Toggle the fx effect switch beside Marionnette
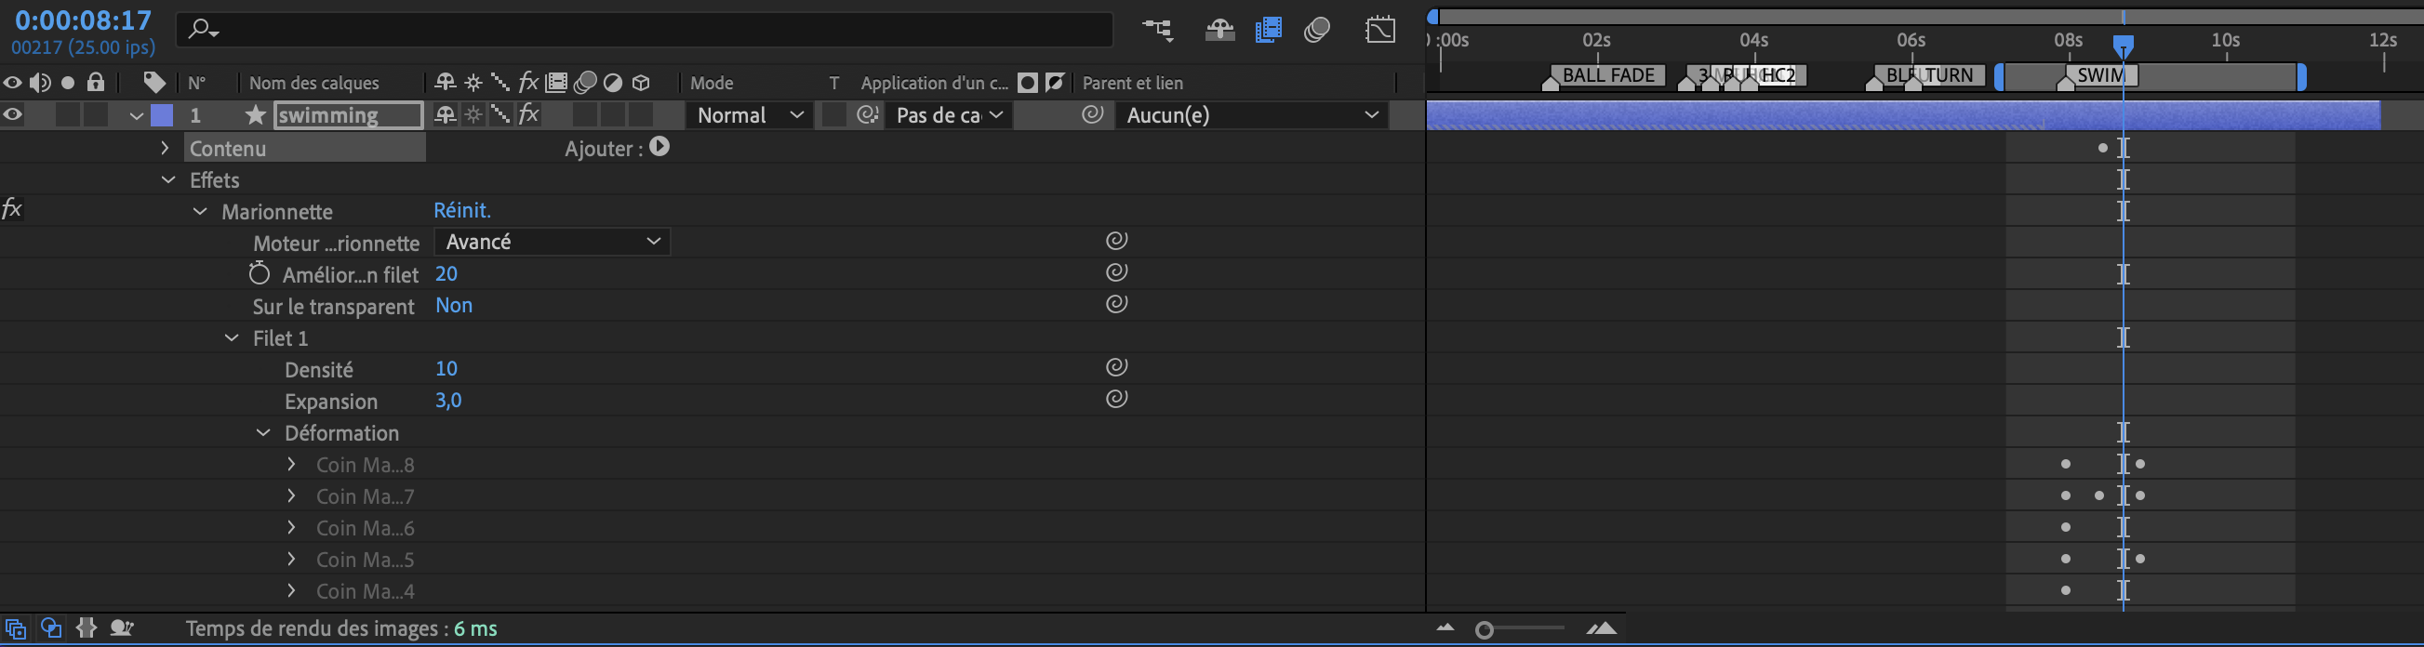 [x=12, y=210]
